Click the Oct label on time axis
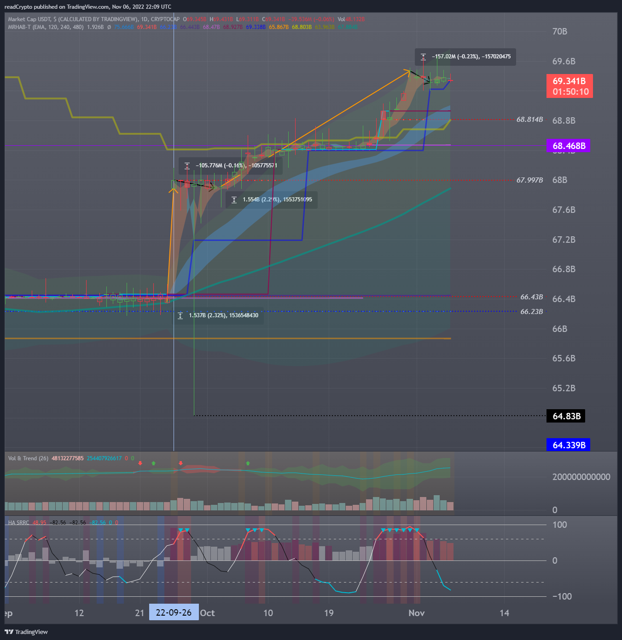This screenshot has height=640, width=622. point(207,613)
